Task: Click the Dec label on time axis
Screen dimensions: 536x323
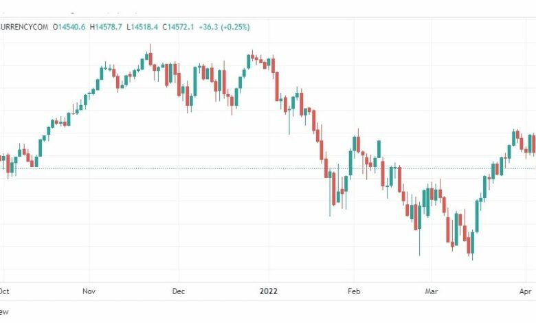Action: [179, 291]
